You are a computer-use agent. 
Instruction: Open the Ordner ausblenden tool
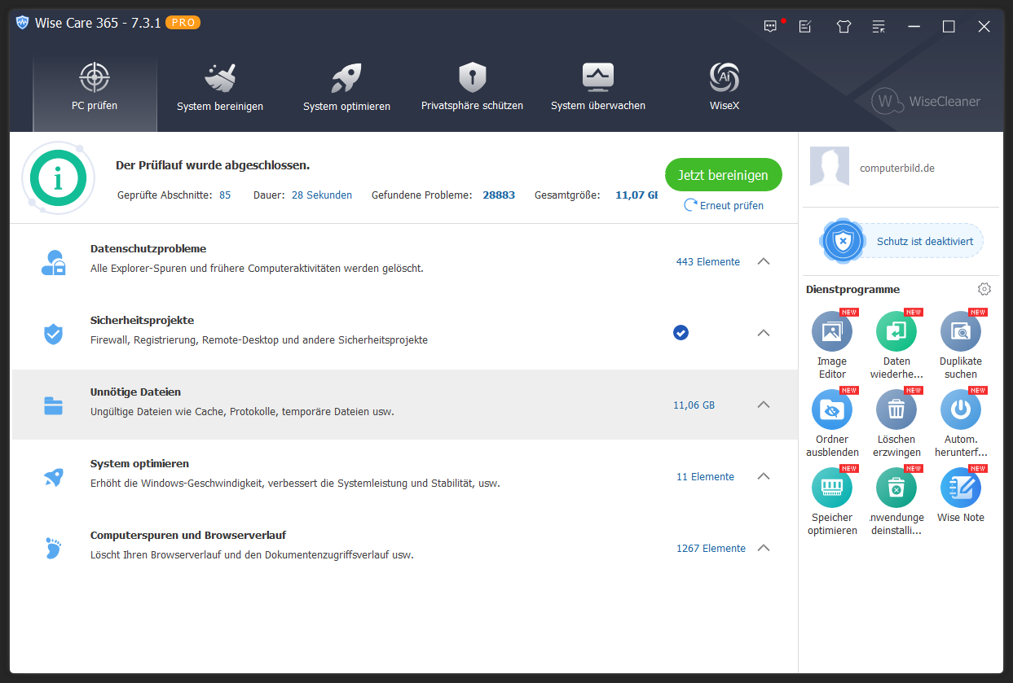[x=832, y=409]
